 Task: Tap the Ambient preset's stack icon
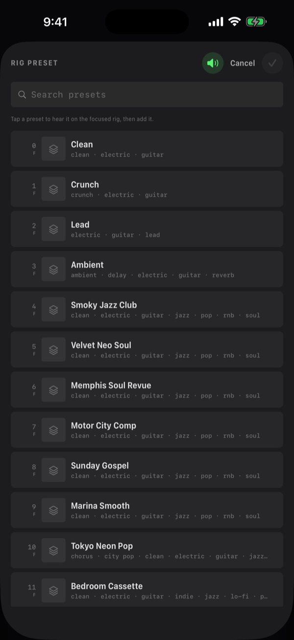pos(53,269)
